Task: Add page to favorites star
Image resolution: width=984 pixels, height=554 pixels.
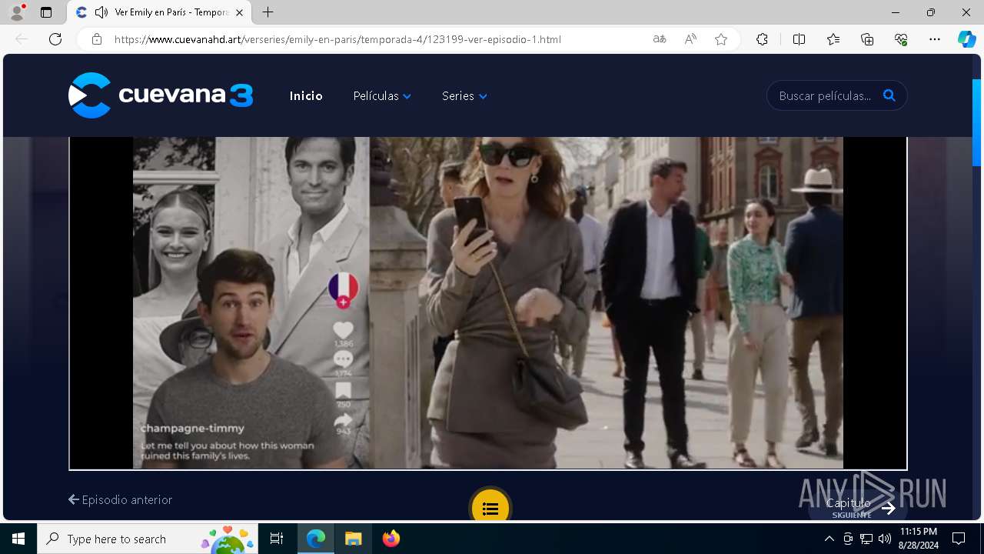Action: click(x=721, y=39)
